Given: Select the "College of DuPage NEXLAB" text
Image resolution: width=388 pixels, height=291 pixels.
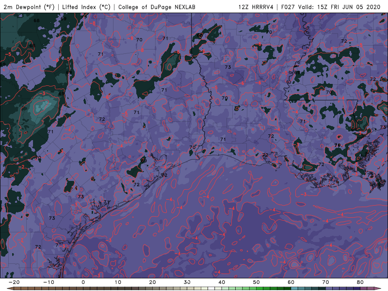Looking at the screenshot, I should click(x=157, y=7).
